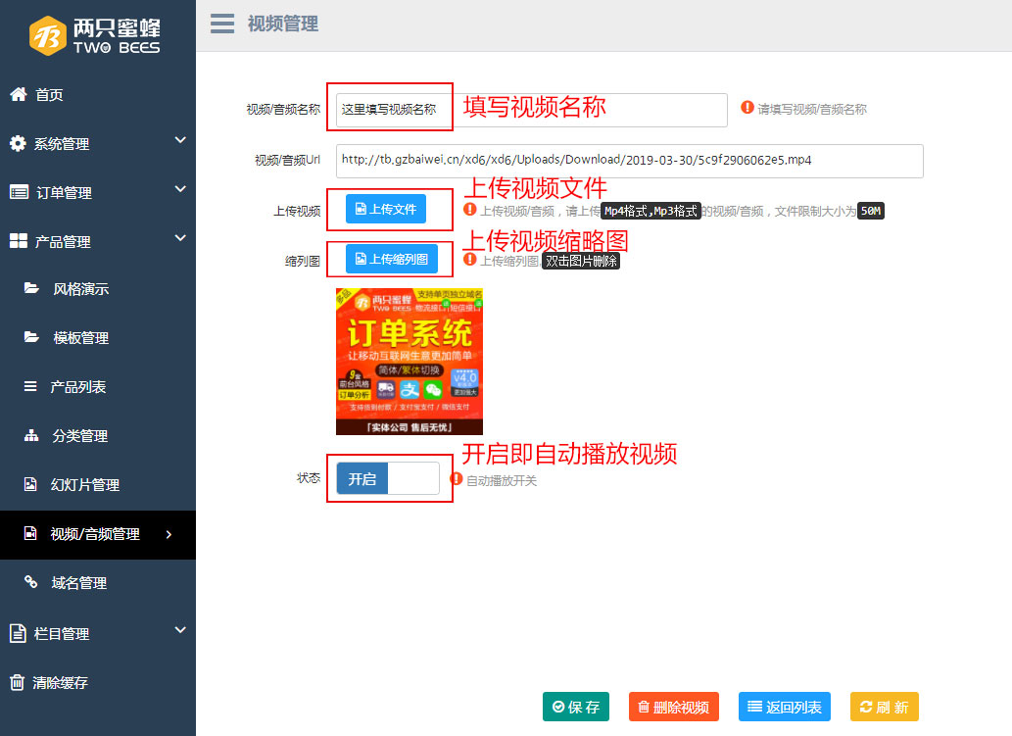The height and width of the screenshot is (736, 1012).
Task: Click the grid icon for 产品管理
Action: (19, 241)
